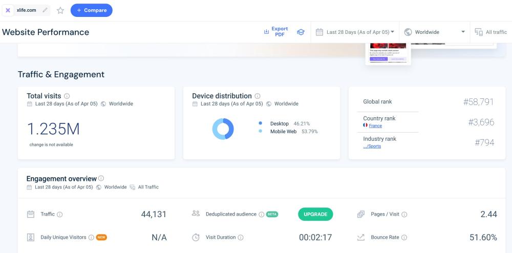Screen dimensions: 512x253
Task: Show info tooltip for Deduplicated audience
Action: (x=261, y=215)
